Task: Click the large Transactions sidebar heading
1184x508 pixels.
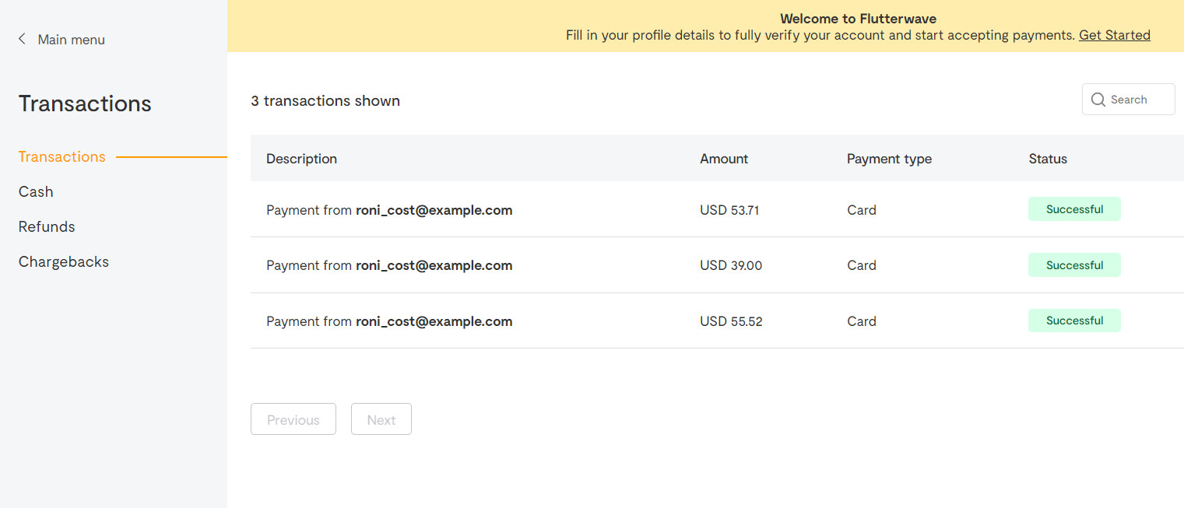Action: (85, 103)
